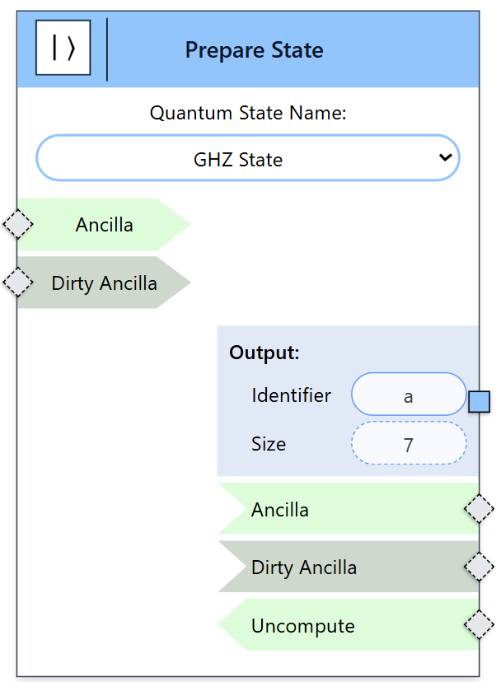Screen dimensions: 496x682
Task: Click the Output section heading
Action: point(264,353)
